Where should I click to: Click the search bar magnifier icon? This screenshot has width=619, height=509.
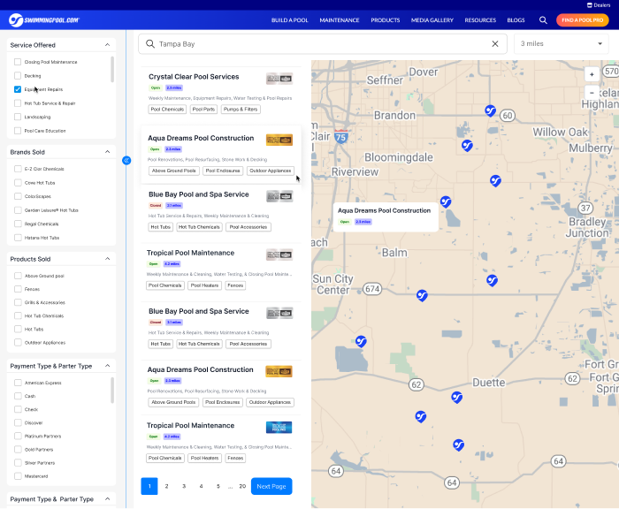click(x=150, y=44)
